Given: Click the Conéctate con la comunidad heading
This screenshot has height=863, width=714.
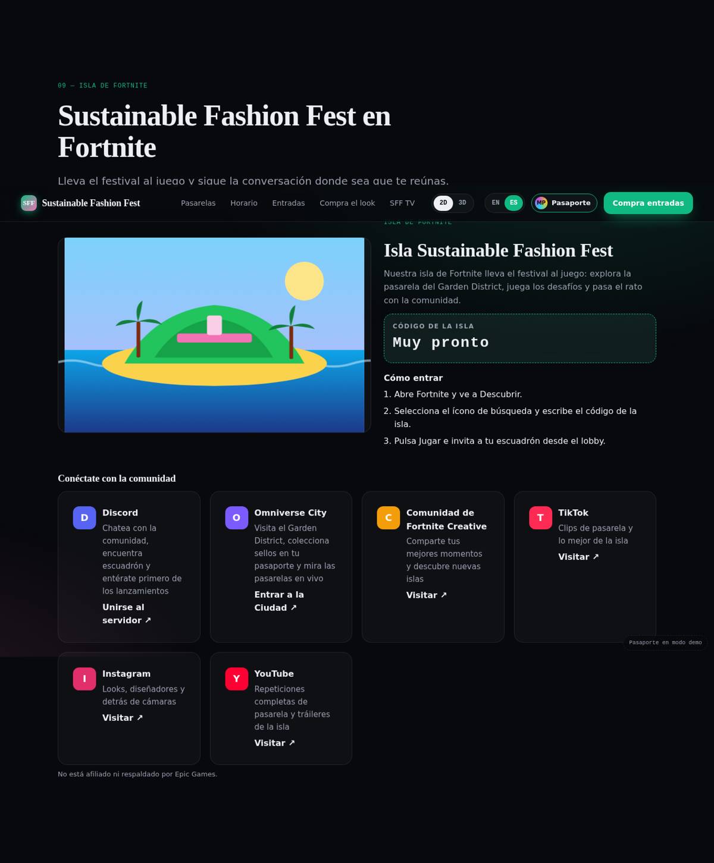Looking at the screenshot, I should click(117, 479).
